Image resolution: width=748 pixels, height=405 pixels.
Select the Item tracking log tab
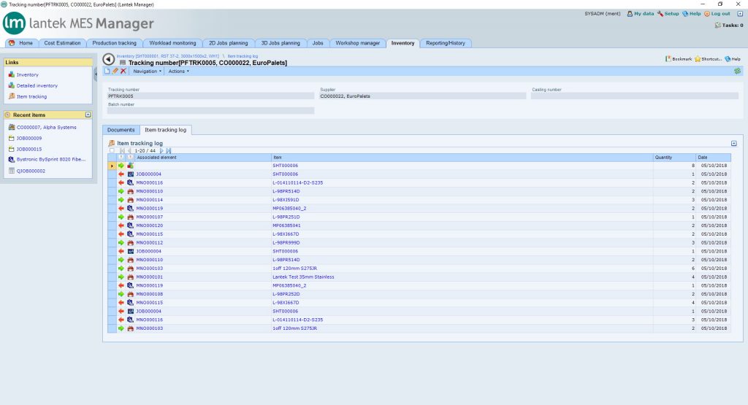pos(166,130)
